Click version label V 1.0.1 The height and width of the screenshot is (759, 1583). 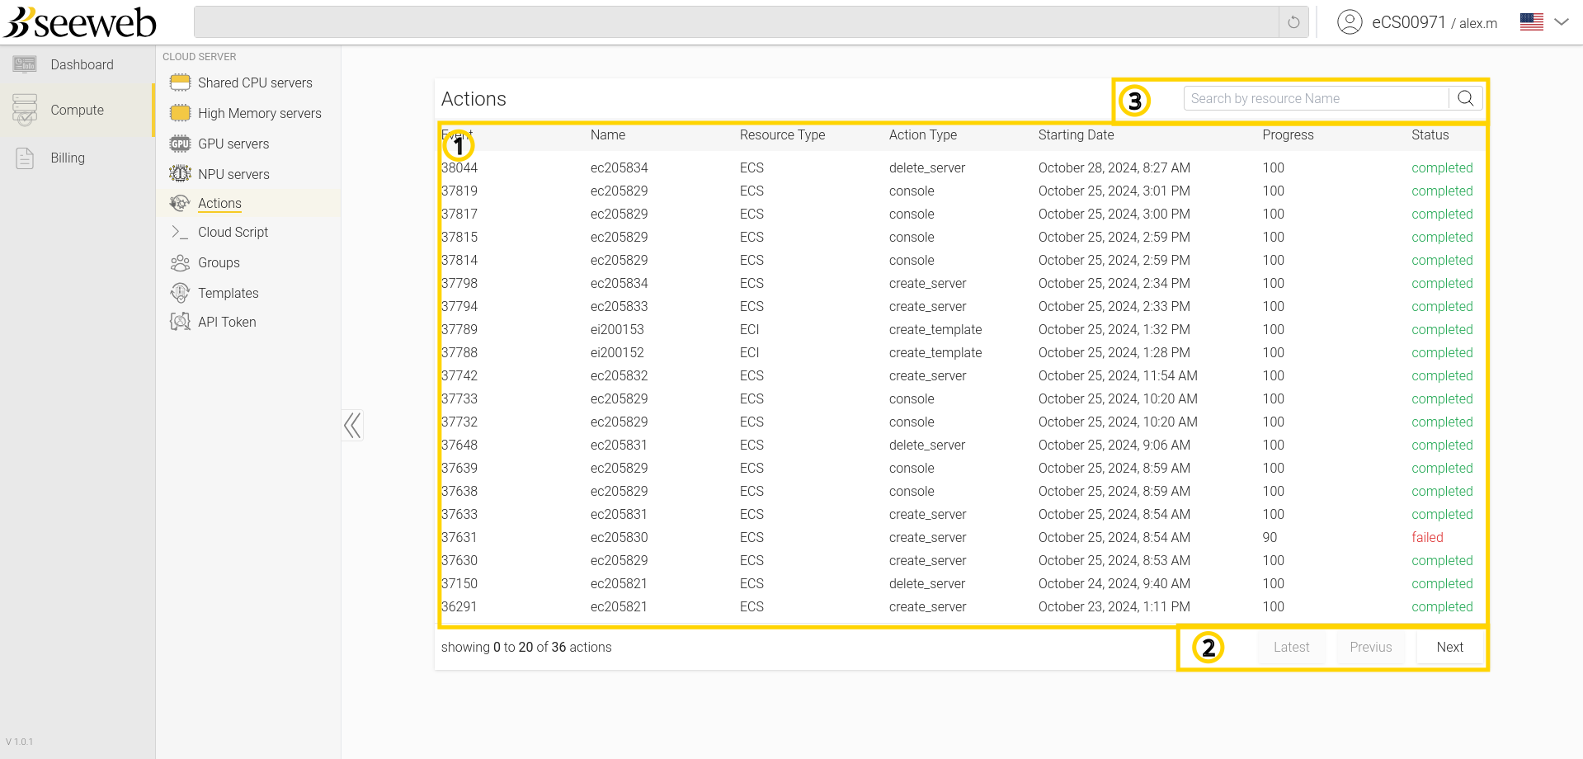(20, 742)
